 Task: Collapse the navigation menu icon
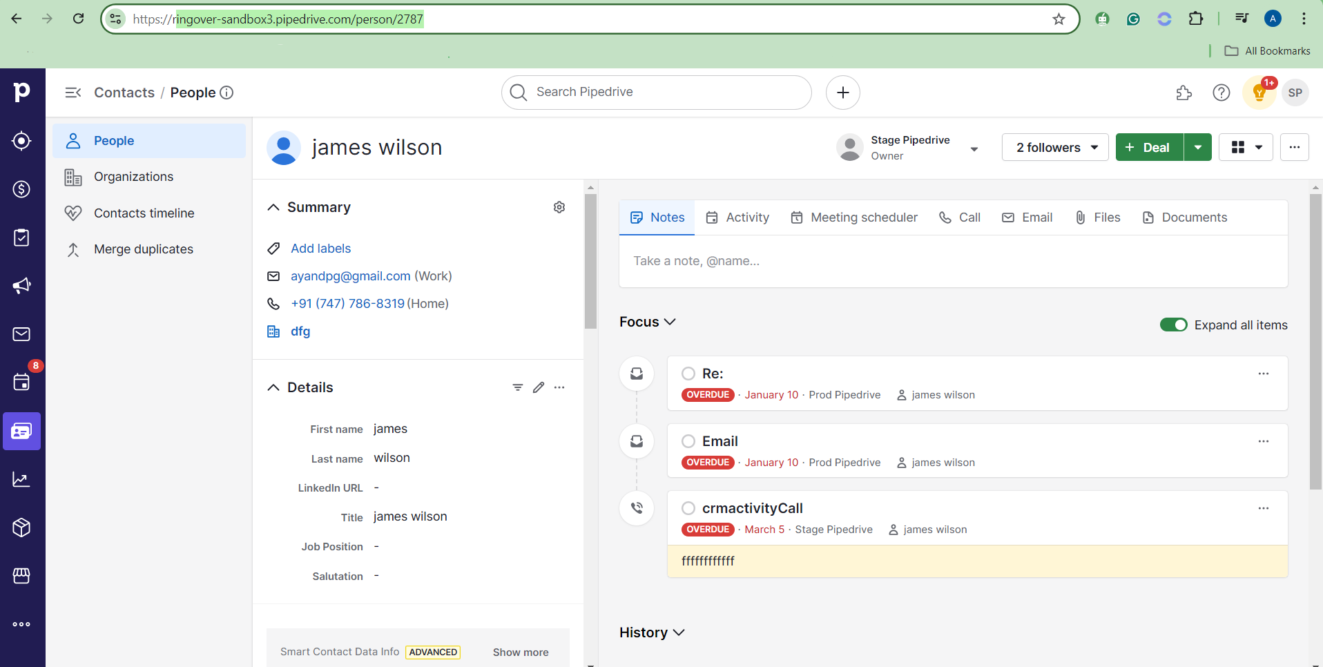[x=73, y=93]
